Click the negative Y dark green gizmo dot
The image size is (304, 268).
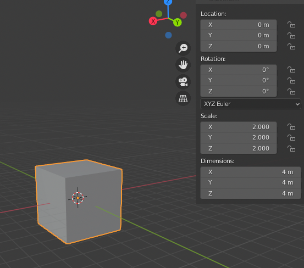[159, 14]
